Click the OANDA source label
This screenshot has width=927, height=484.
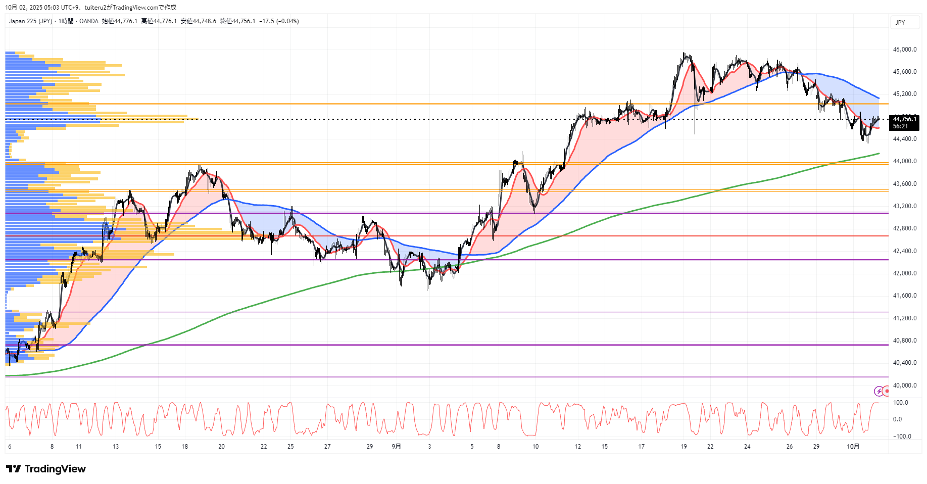tap(89, 21)
